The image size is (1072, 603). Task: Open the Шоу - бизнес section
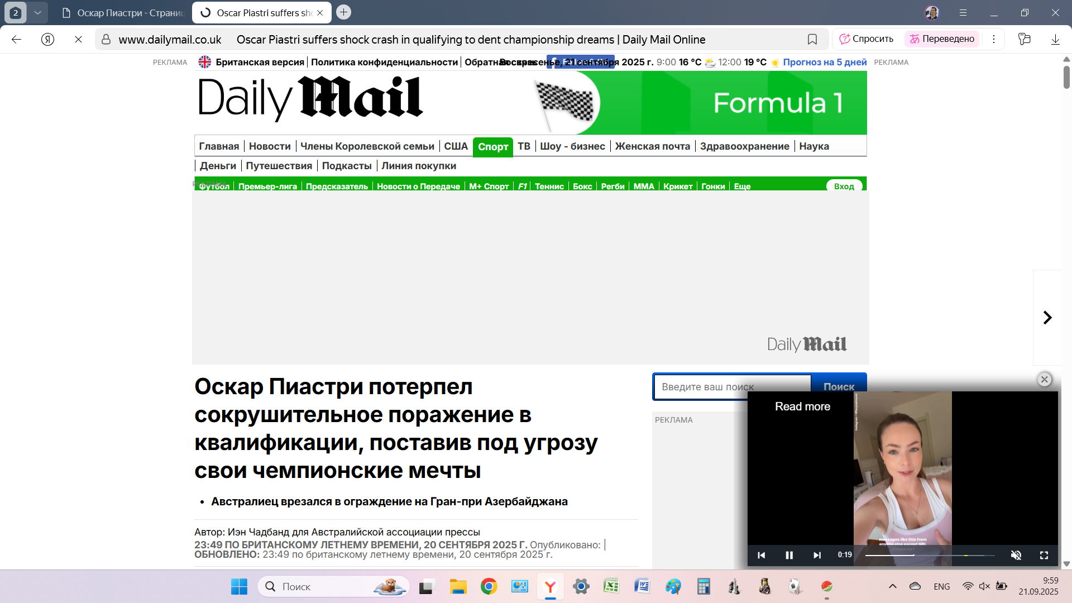[572, 146]
